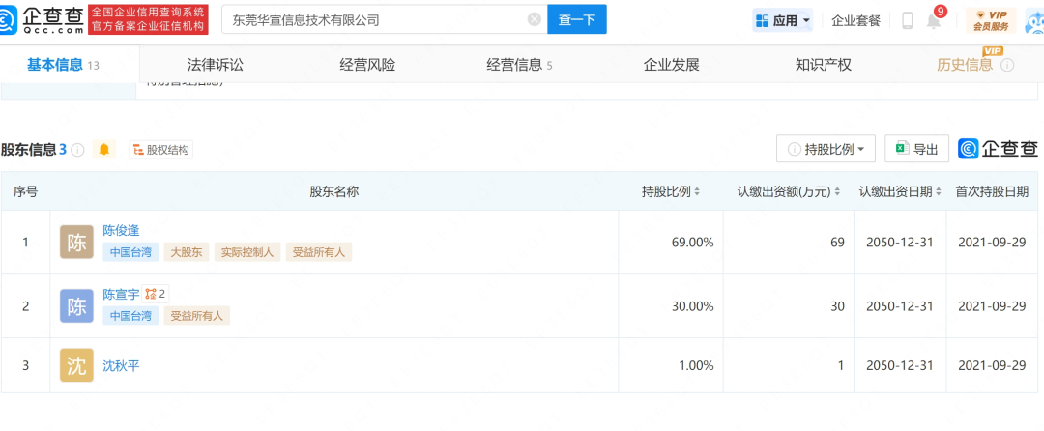Click the 导出 export button
The width and height of the screenshot is (1044, 431).
click(x=916, y=149)
